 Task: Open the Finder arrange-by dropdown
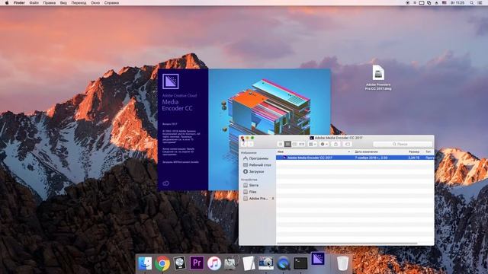click(312, 144)
